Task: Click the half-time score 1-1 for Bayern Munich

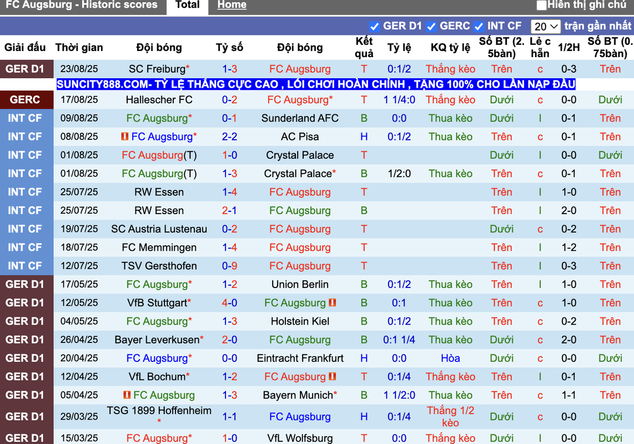Action: (x=568, y=395)
